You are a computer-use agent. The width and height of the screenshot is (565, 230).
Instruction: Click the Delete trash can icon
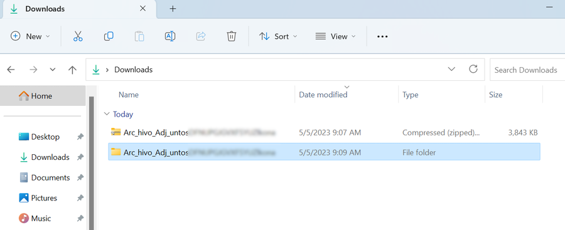[x=231, y=36]
